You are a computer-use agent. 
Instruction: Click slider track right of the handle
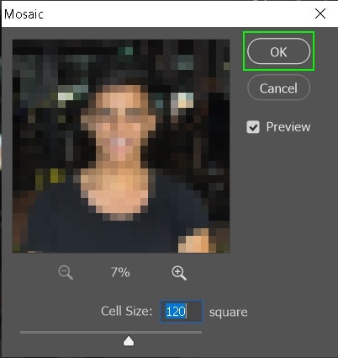click(166, 333)
